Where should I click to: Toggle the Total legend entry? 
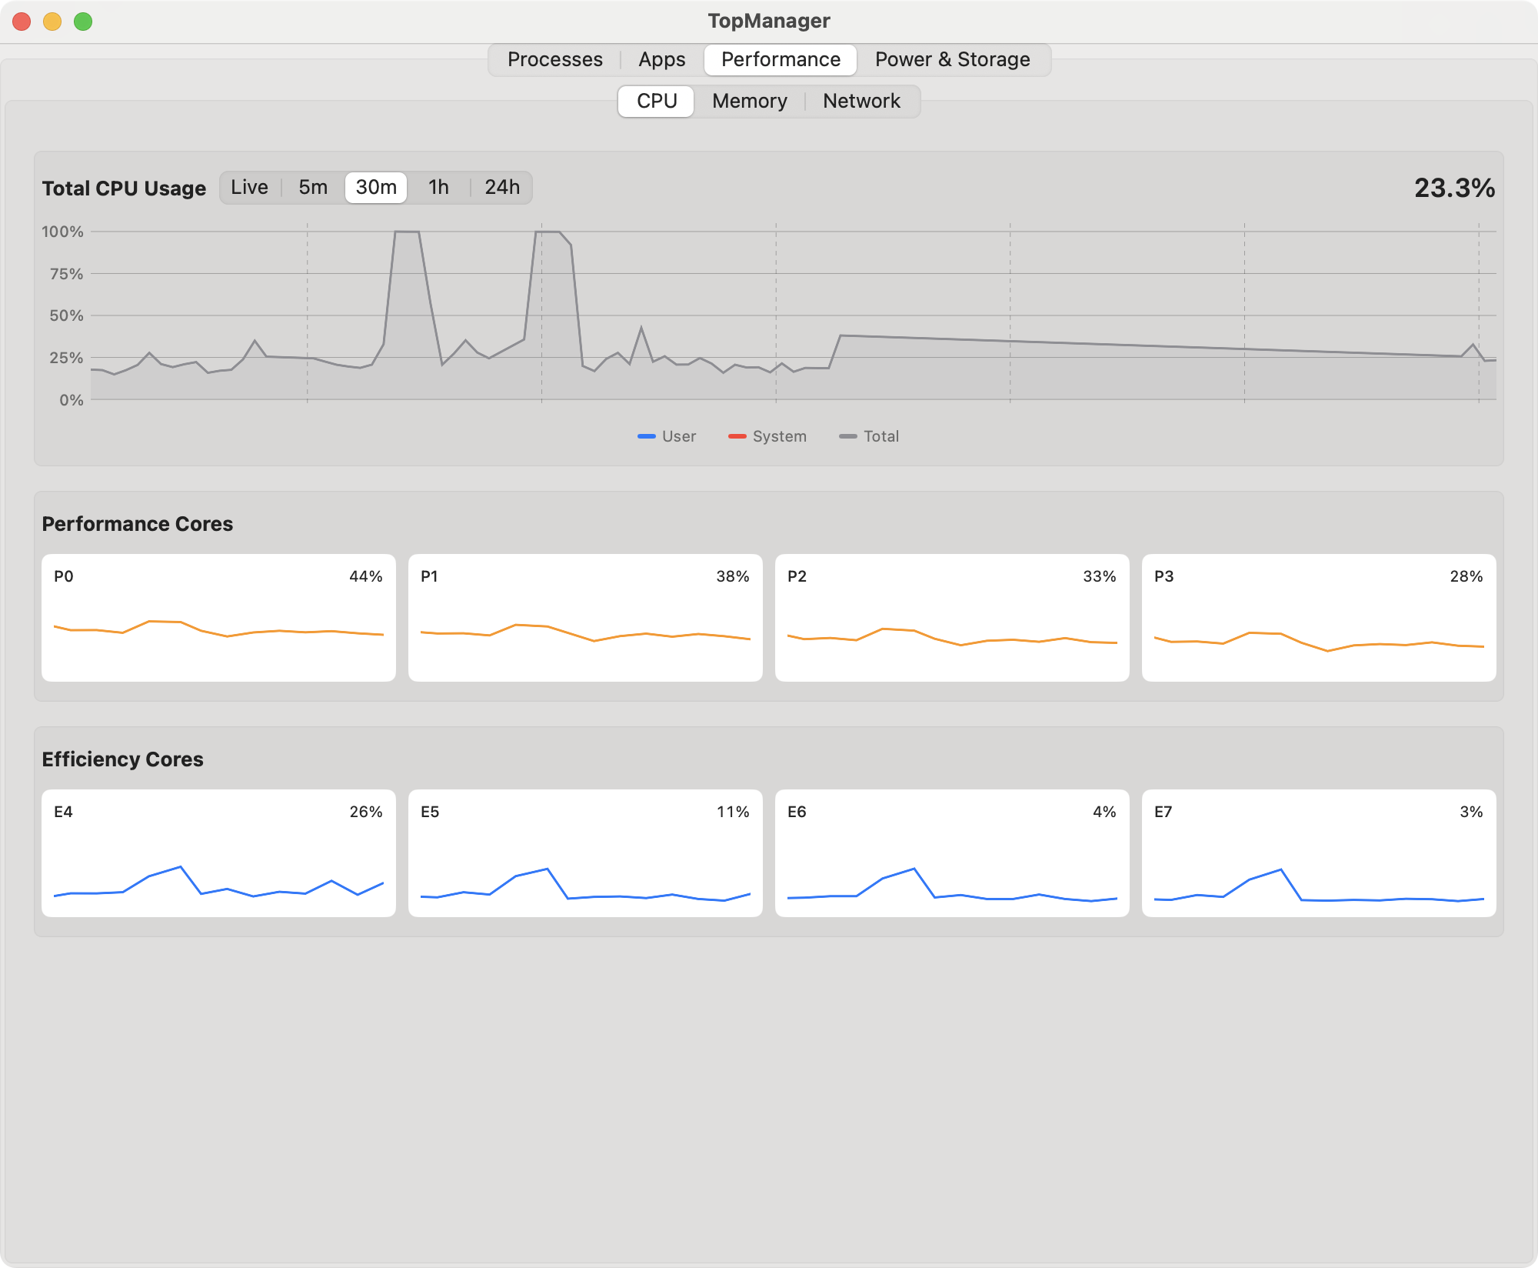869,436
